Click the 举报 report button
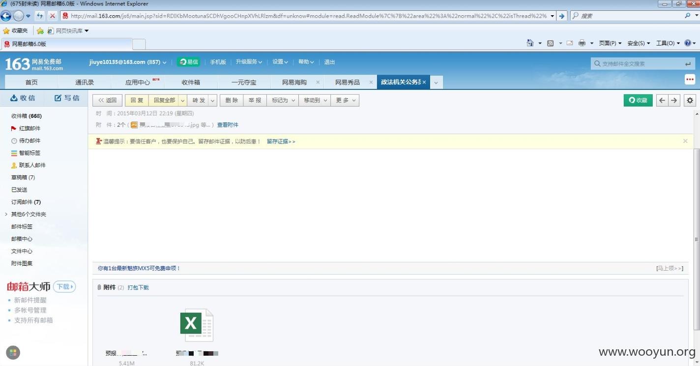700x366 pixels. point(255,100)
